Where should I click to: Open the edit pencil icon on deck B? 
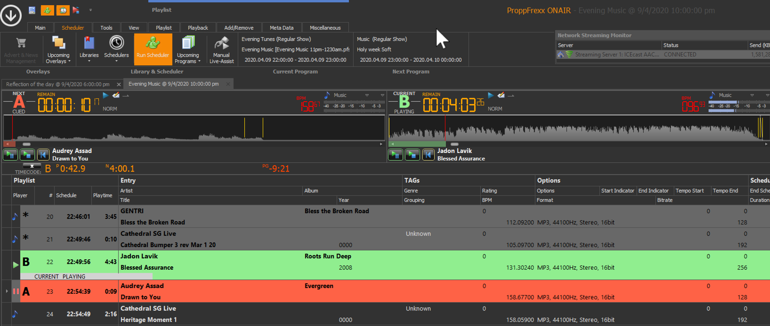501,95
